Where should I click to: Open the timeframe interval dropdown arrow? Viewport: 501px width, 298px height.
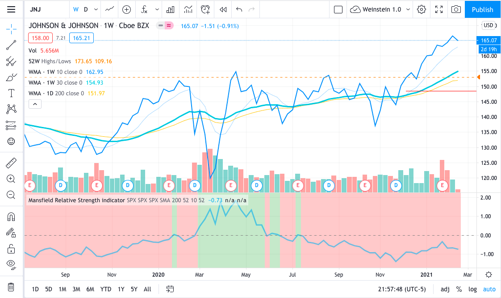(x=96, y=9)
